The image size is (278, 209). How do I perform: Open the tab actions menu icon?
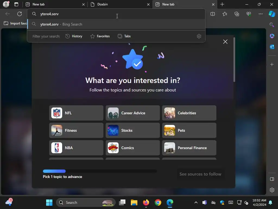coord(16,4)
